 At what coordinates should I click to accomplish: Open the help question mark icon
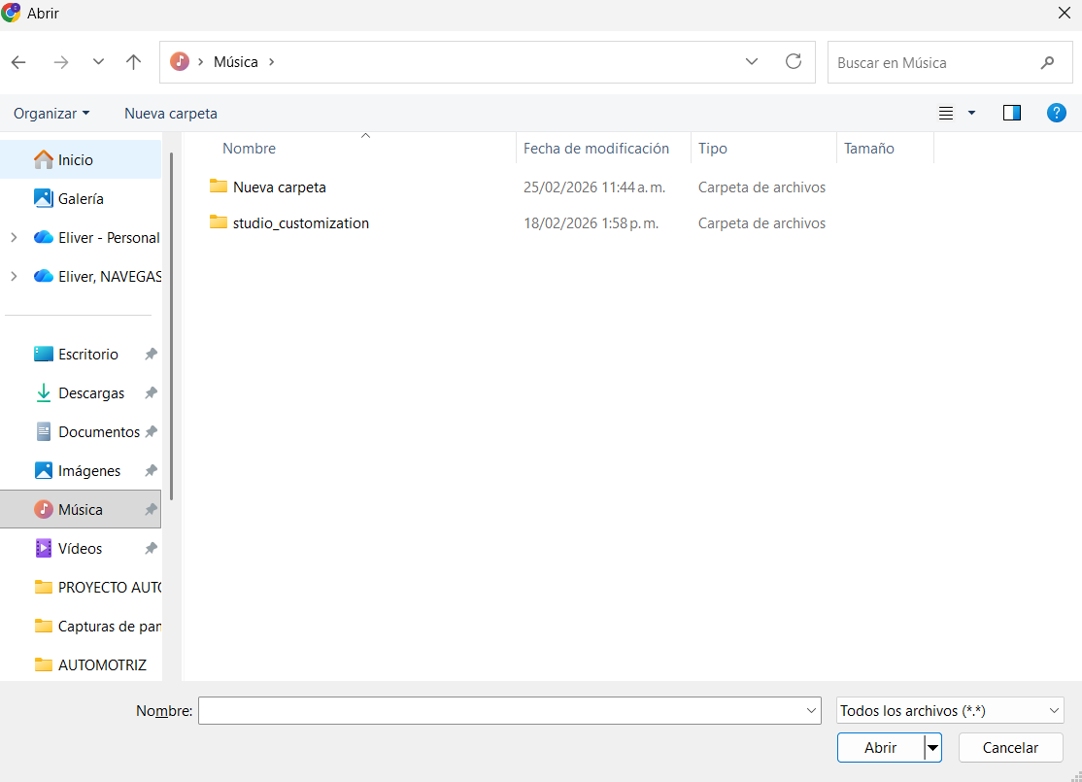(1057, 114)
